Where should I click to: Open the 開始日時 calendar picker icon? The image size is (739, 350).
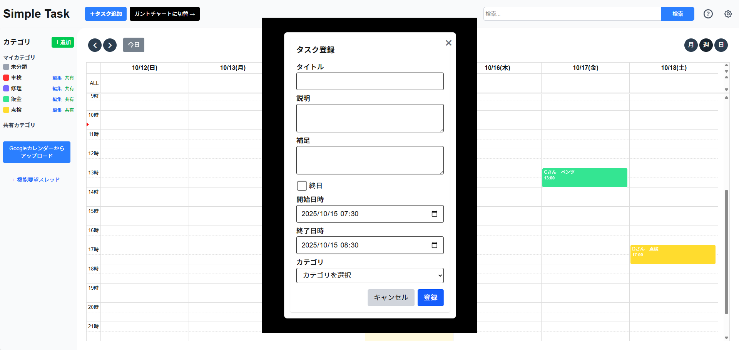pyautogui.click(x=435, y=214)
